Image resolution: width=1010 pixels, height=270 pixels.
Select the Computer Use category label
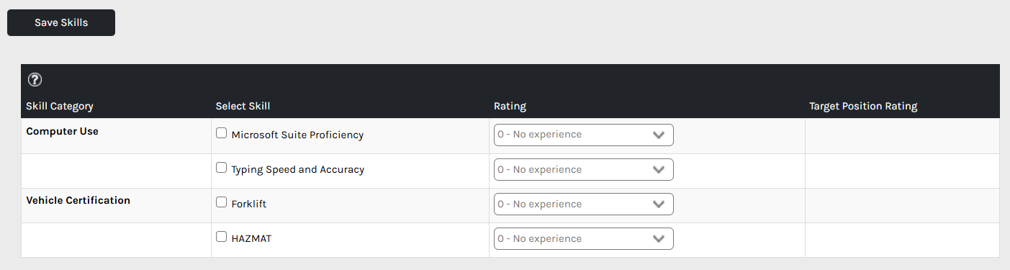coord(62,132)
